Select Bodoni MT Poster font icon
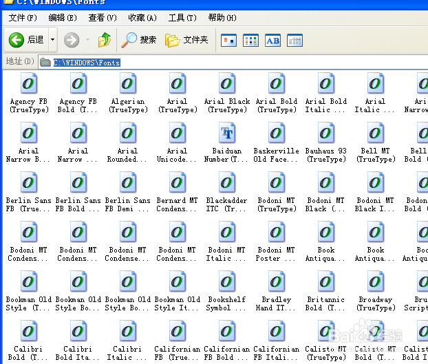 [277, 232]
